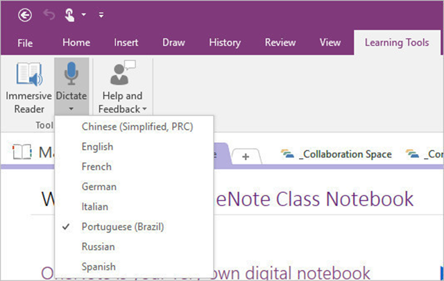
Task: Open the File tab
Action: tap(25, 43)
